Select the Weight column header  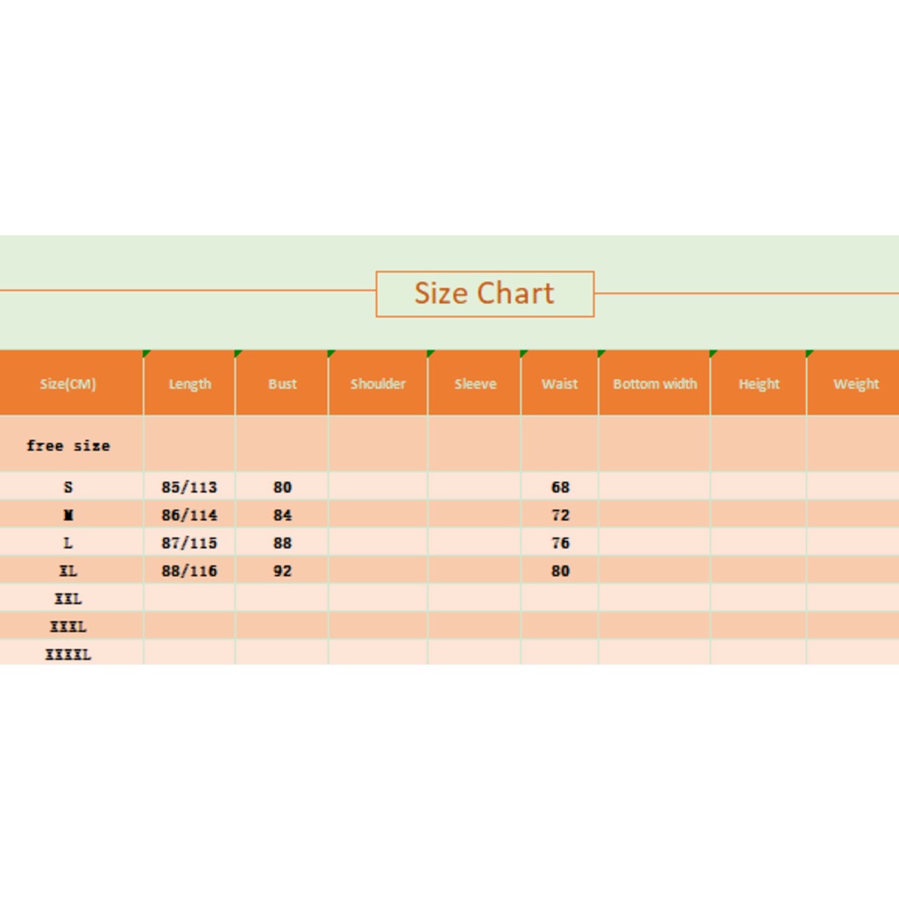(x=855, y=384)
